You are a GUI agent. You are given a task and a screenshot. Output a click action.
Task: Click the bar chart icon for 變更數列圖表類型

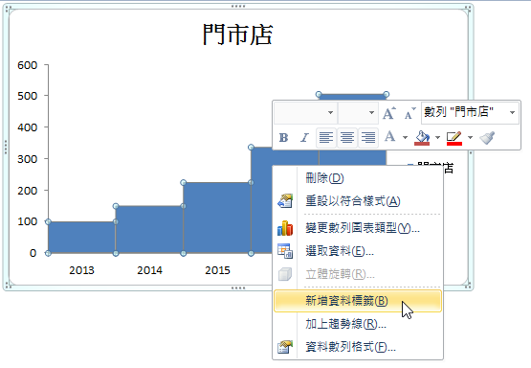click(285, 228)
